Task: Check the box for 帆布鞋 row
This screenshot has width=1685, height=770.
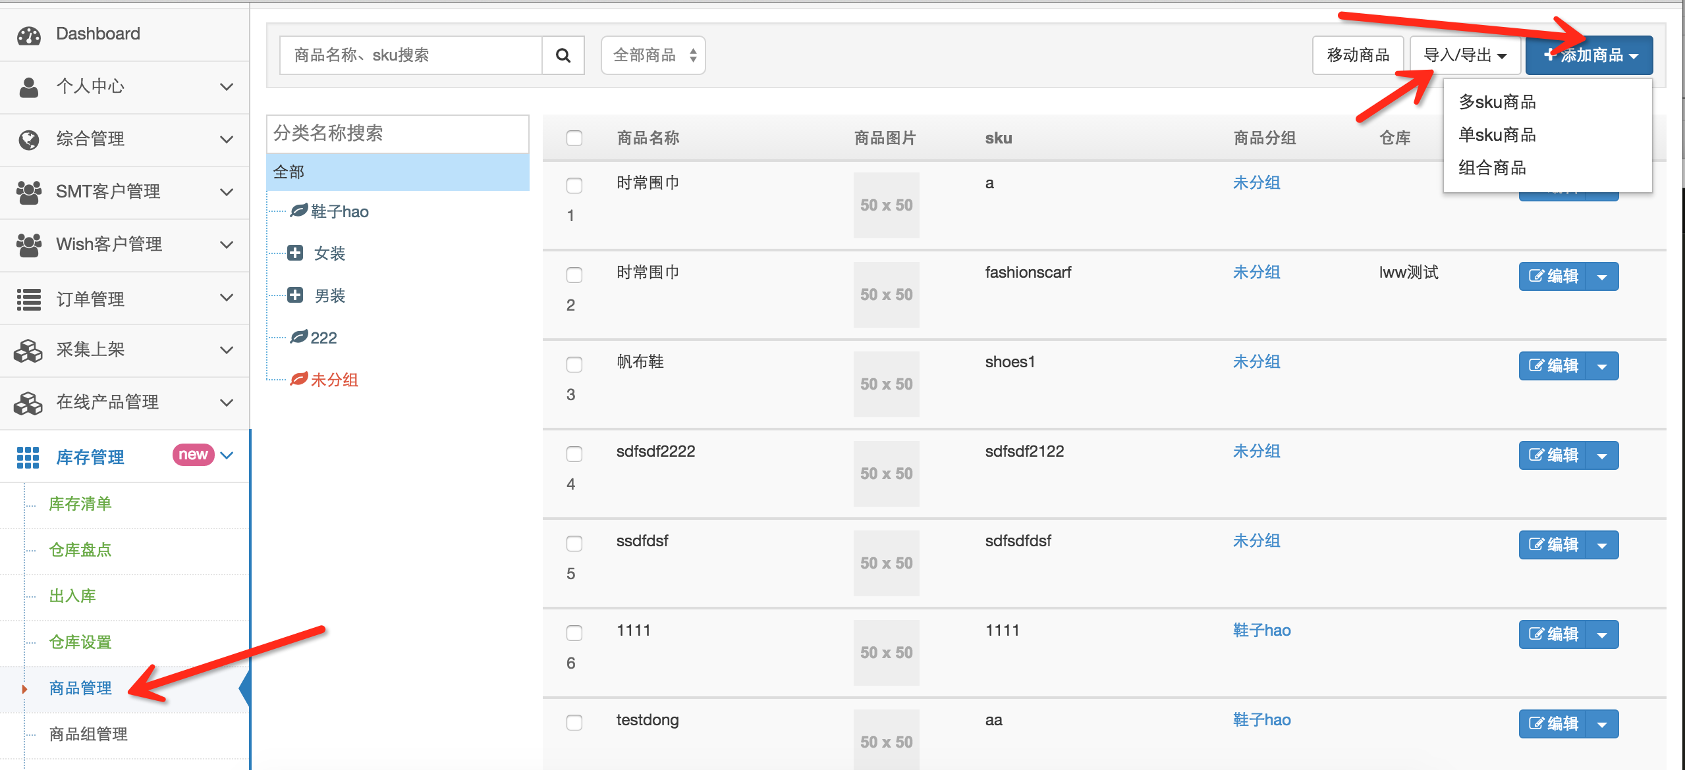Action: pos(574,365)
